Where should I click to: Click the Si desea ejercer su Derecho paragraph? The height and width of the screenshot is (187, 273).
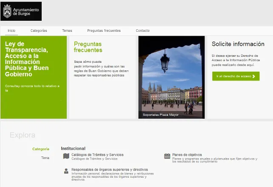(x=236, y=60)
